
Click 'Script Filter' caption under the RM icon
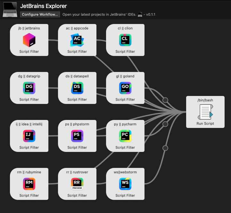[x=29, y=195]
